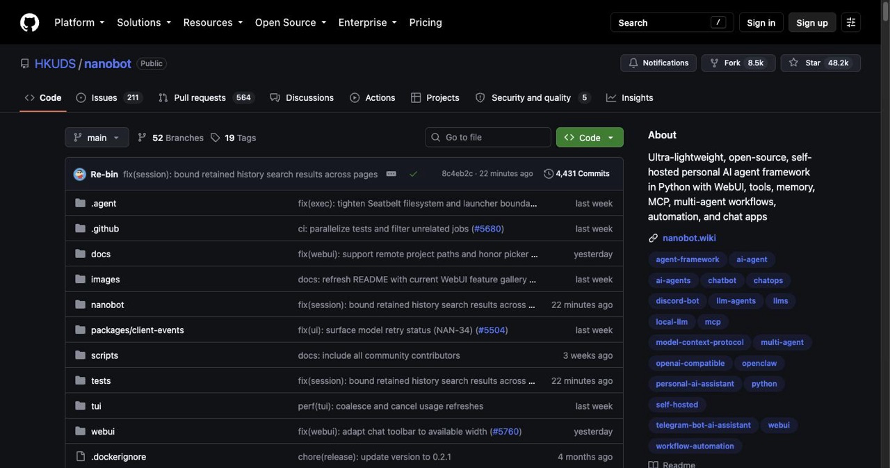Open the Actions tab
Screen dimensions: 890x468
pyautogui.click(x=373, y=98)
